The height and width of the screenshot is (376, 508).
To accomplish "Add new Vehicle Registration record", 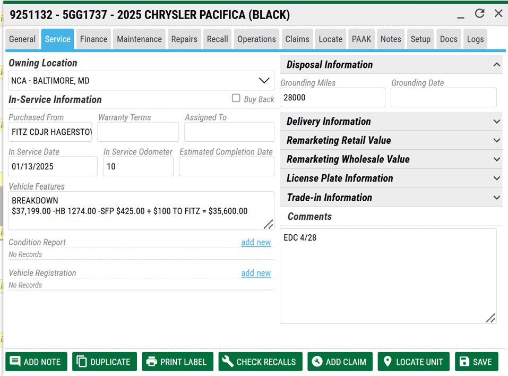I will coord(256,273).
